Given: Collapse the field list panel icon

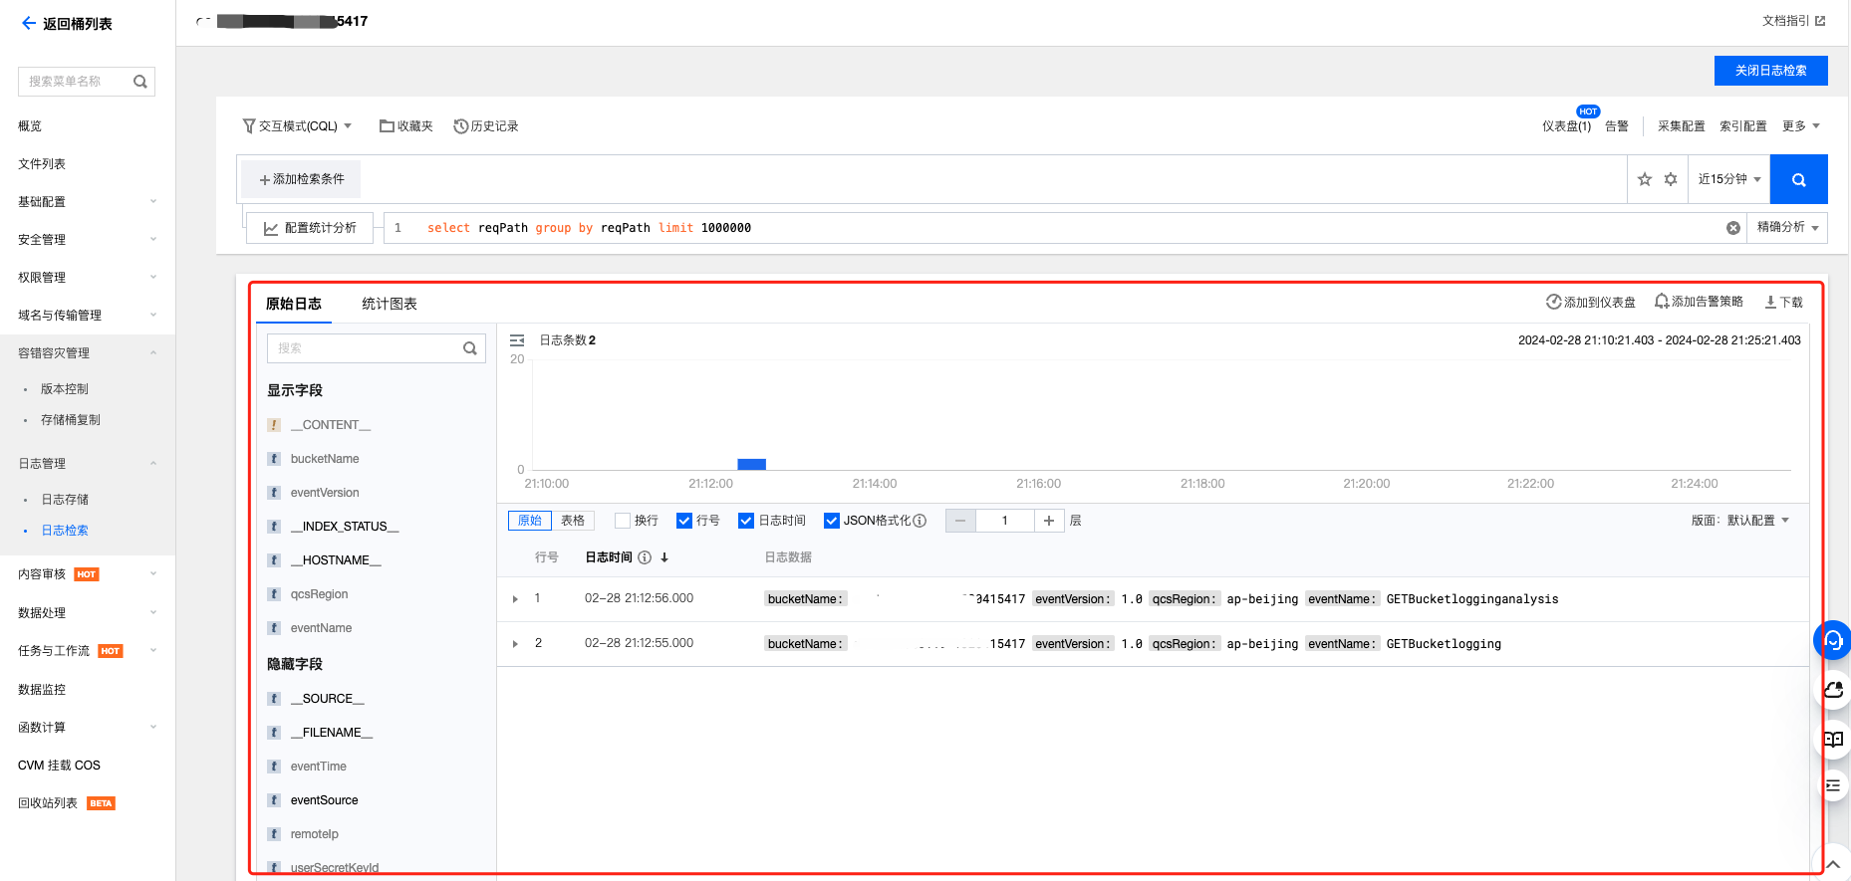Looking at the screenshot, I should tap(517, 340).
